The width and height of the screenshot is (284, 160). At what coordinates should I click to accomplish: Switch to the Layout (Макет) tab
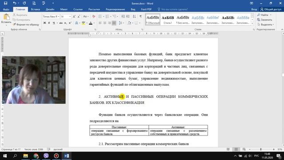point(64,9)
